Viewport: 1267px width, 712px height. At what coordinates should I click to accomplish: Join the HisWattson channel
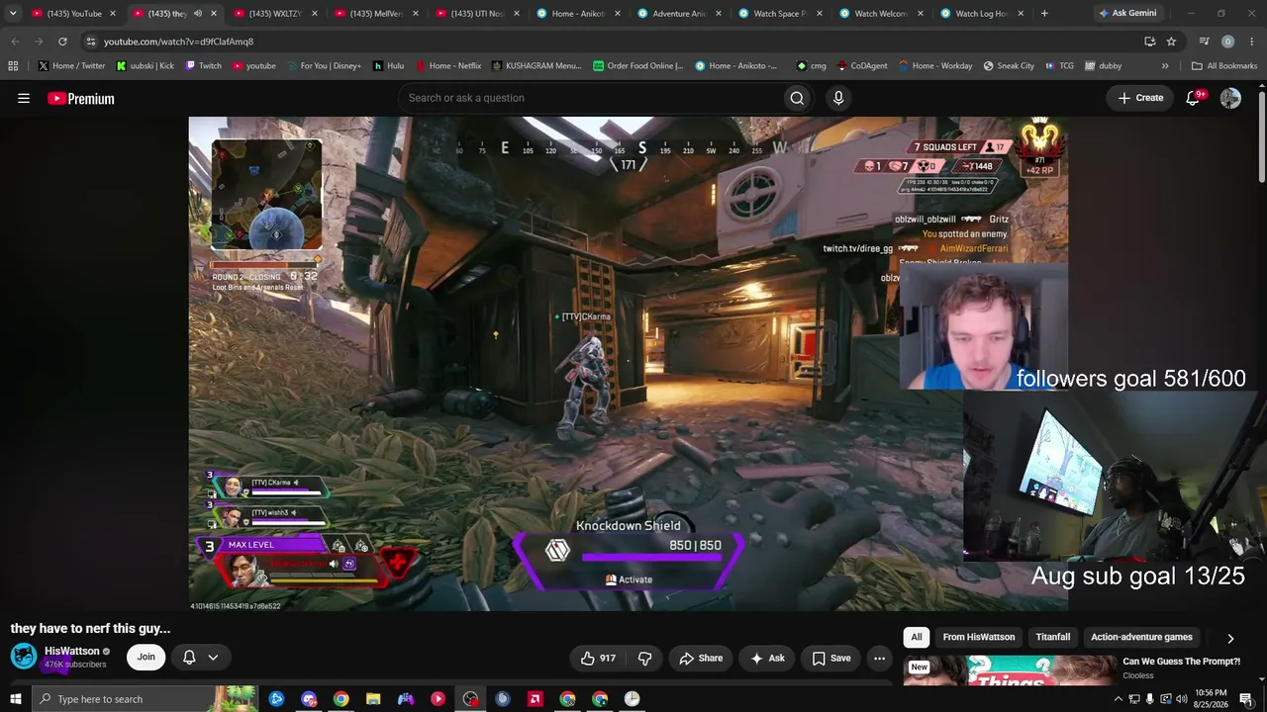click(146, 658)
